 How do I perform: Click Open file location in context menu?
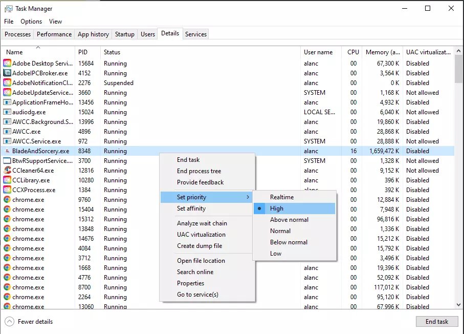point(201,261)
